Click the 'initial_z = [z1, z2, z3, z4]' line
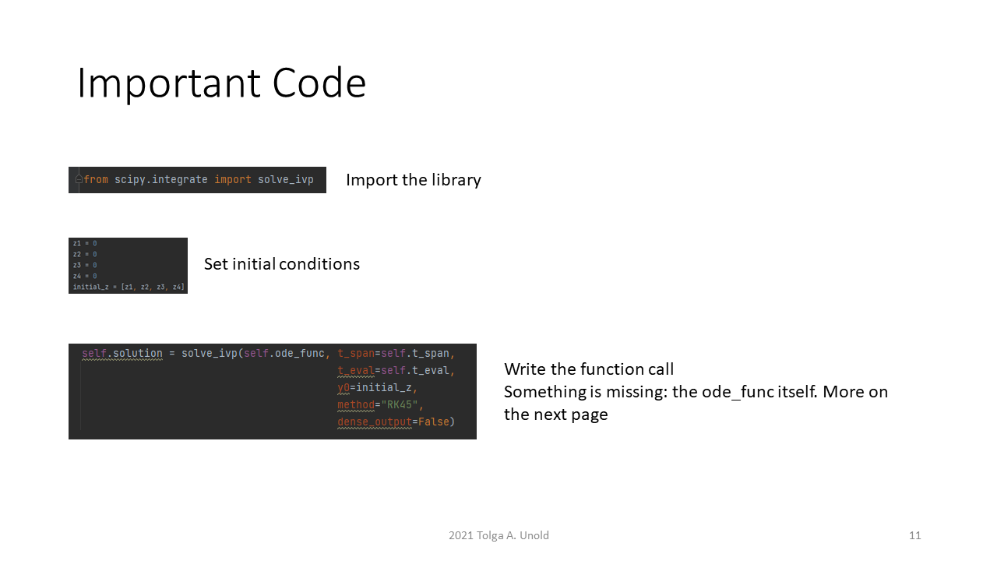Viewport: 997px width, 561px height. [128, 288]
